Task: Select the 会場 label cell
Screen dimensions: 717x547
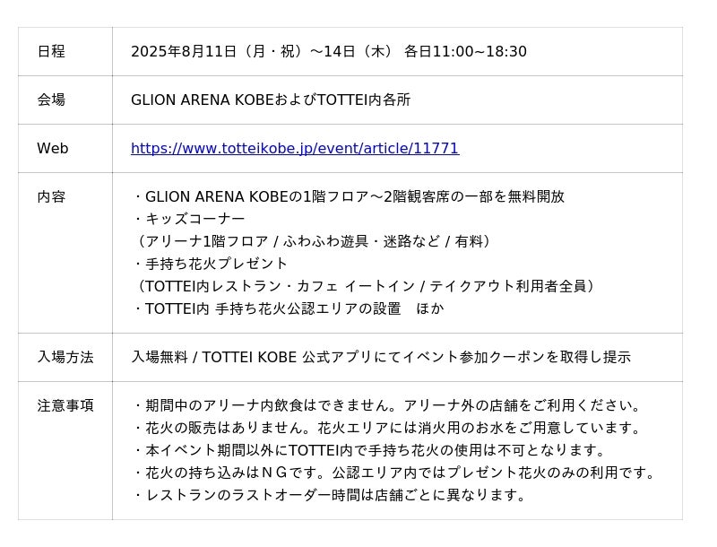Action: click(x=51, y=100)
